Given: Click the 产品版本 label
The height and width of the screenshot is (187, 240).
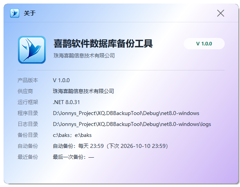Looking at the screenshot, I should point(28,80).
